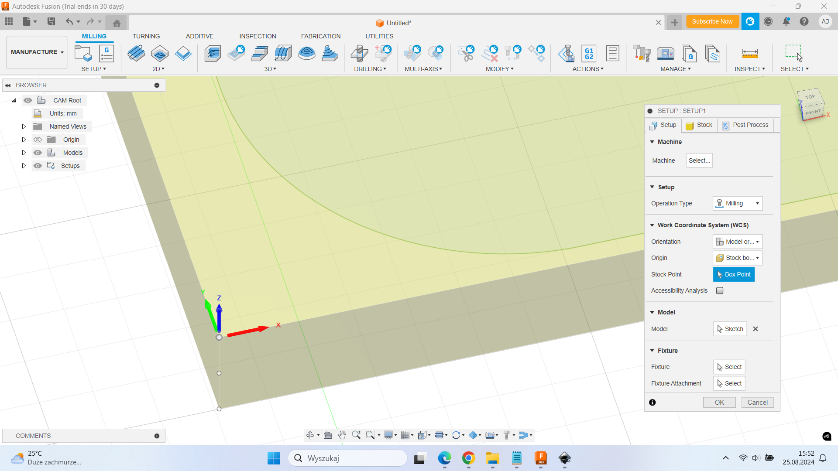Click the Fixture Attachment Select button
The height and width of the screenshot is (471, 838).
729,383
